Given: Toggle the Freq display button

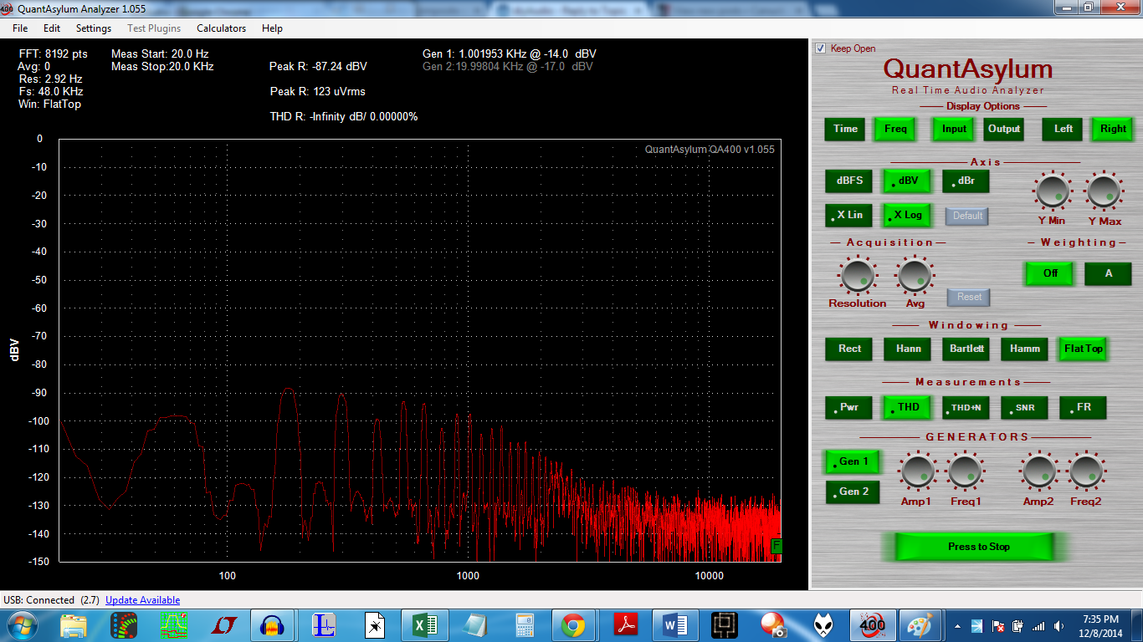Looking at the screenshot, I should click(895, 129).
